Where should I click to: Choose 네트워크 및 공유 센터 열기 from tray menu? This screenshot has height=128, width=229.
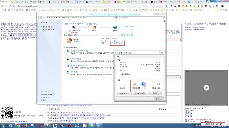pos(213,124)
